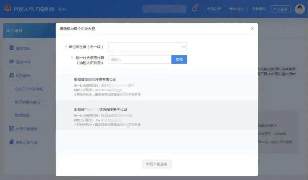Open the 个人业务 header button
The width and height of the screenshot is (308, 180).
click(x=280, y=9)
